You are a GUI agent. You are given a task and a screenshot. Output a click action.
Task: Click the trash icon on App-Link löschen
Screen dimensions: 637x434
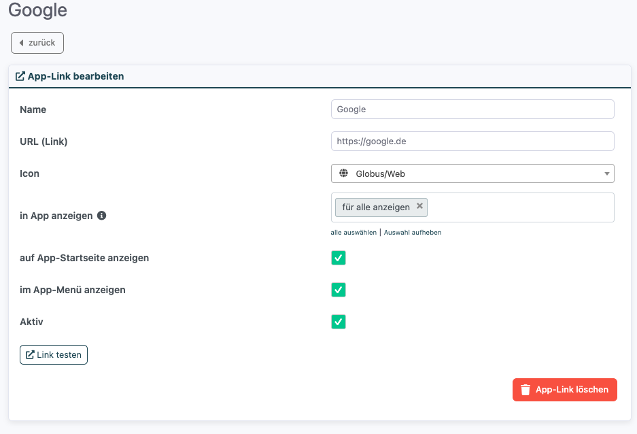click(525, 390)
